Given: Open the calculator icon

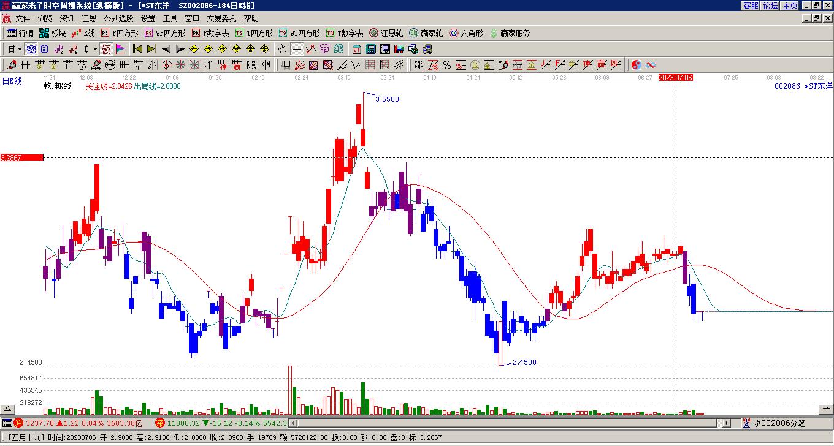Looking at the screenshot, I should coord(371,49).
